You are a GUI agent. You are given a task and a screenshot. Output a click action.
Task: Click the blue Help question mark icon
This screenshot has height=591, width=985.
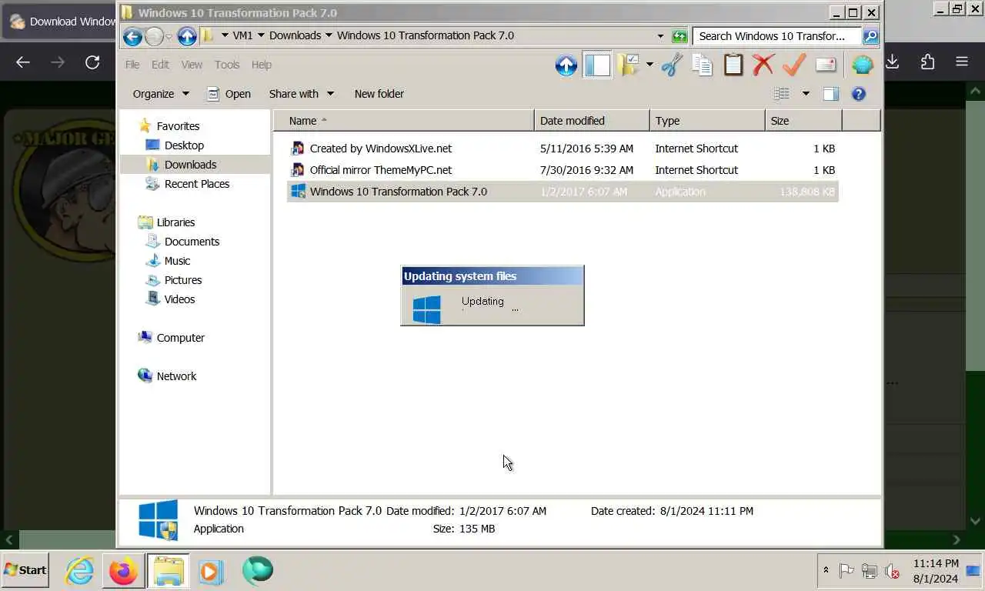pos(859,94)
